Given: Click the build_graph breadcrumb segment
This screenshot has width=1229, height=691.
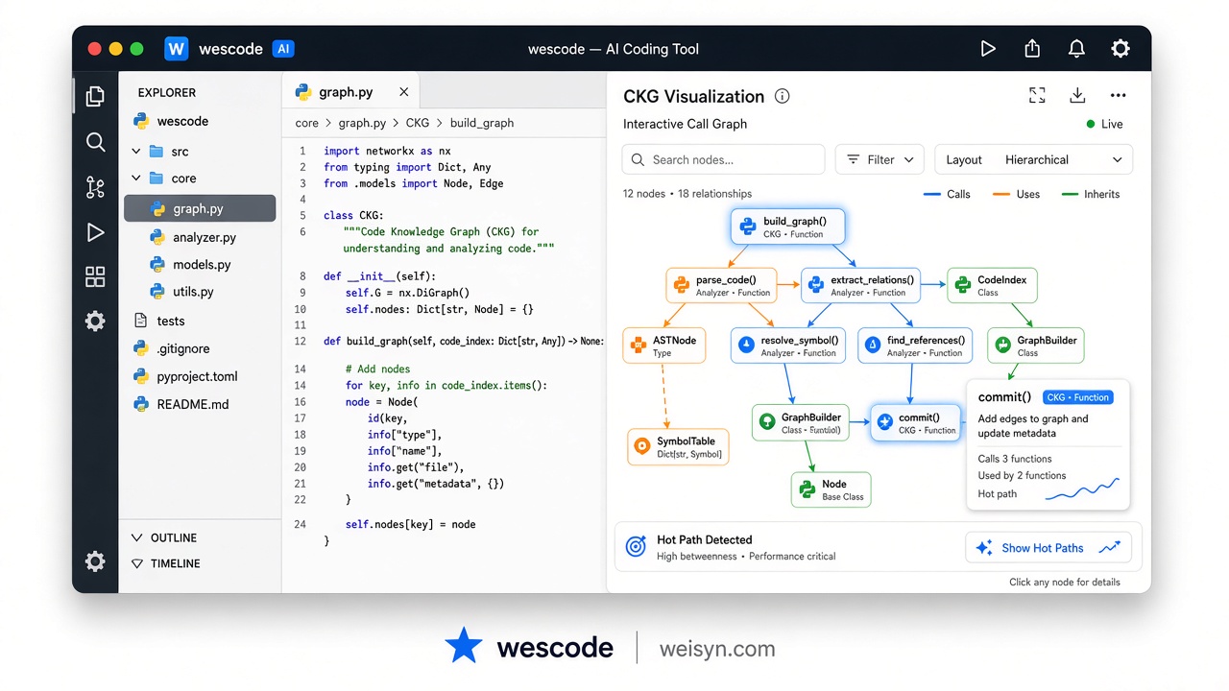Looking at the screenshot, I should tap(482, 123).
